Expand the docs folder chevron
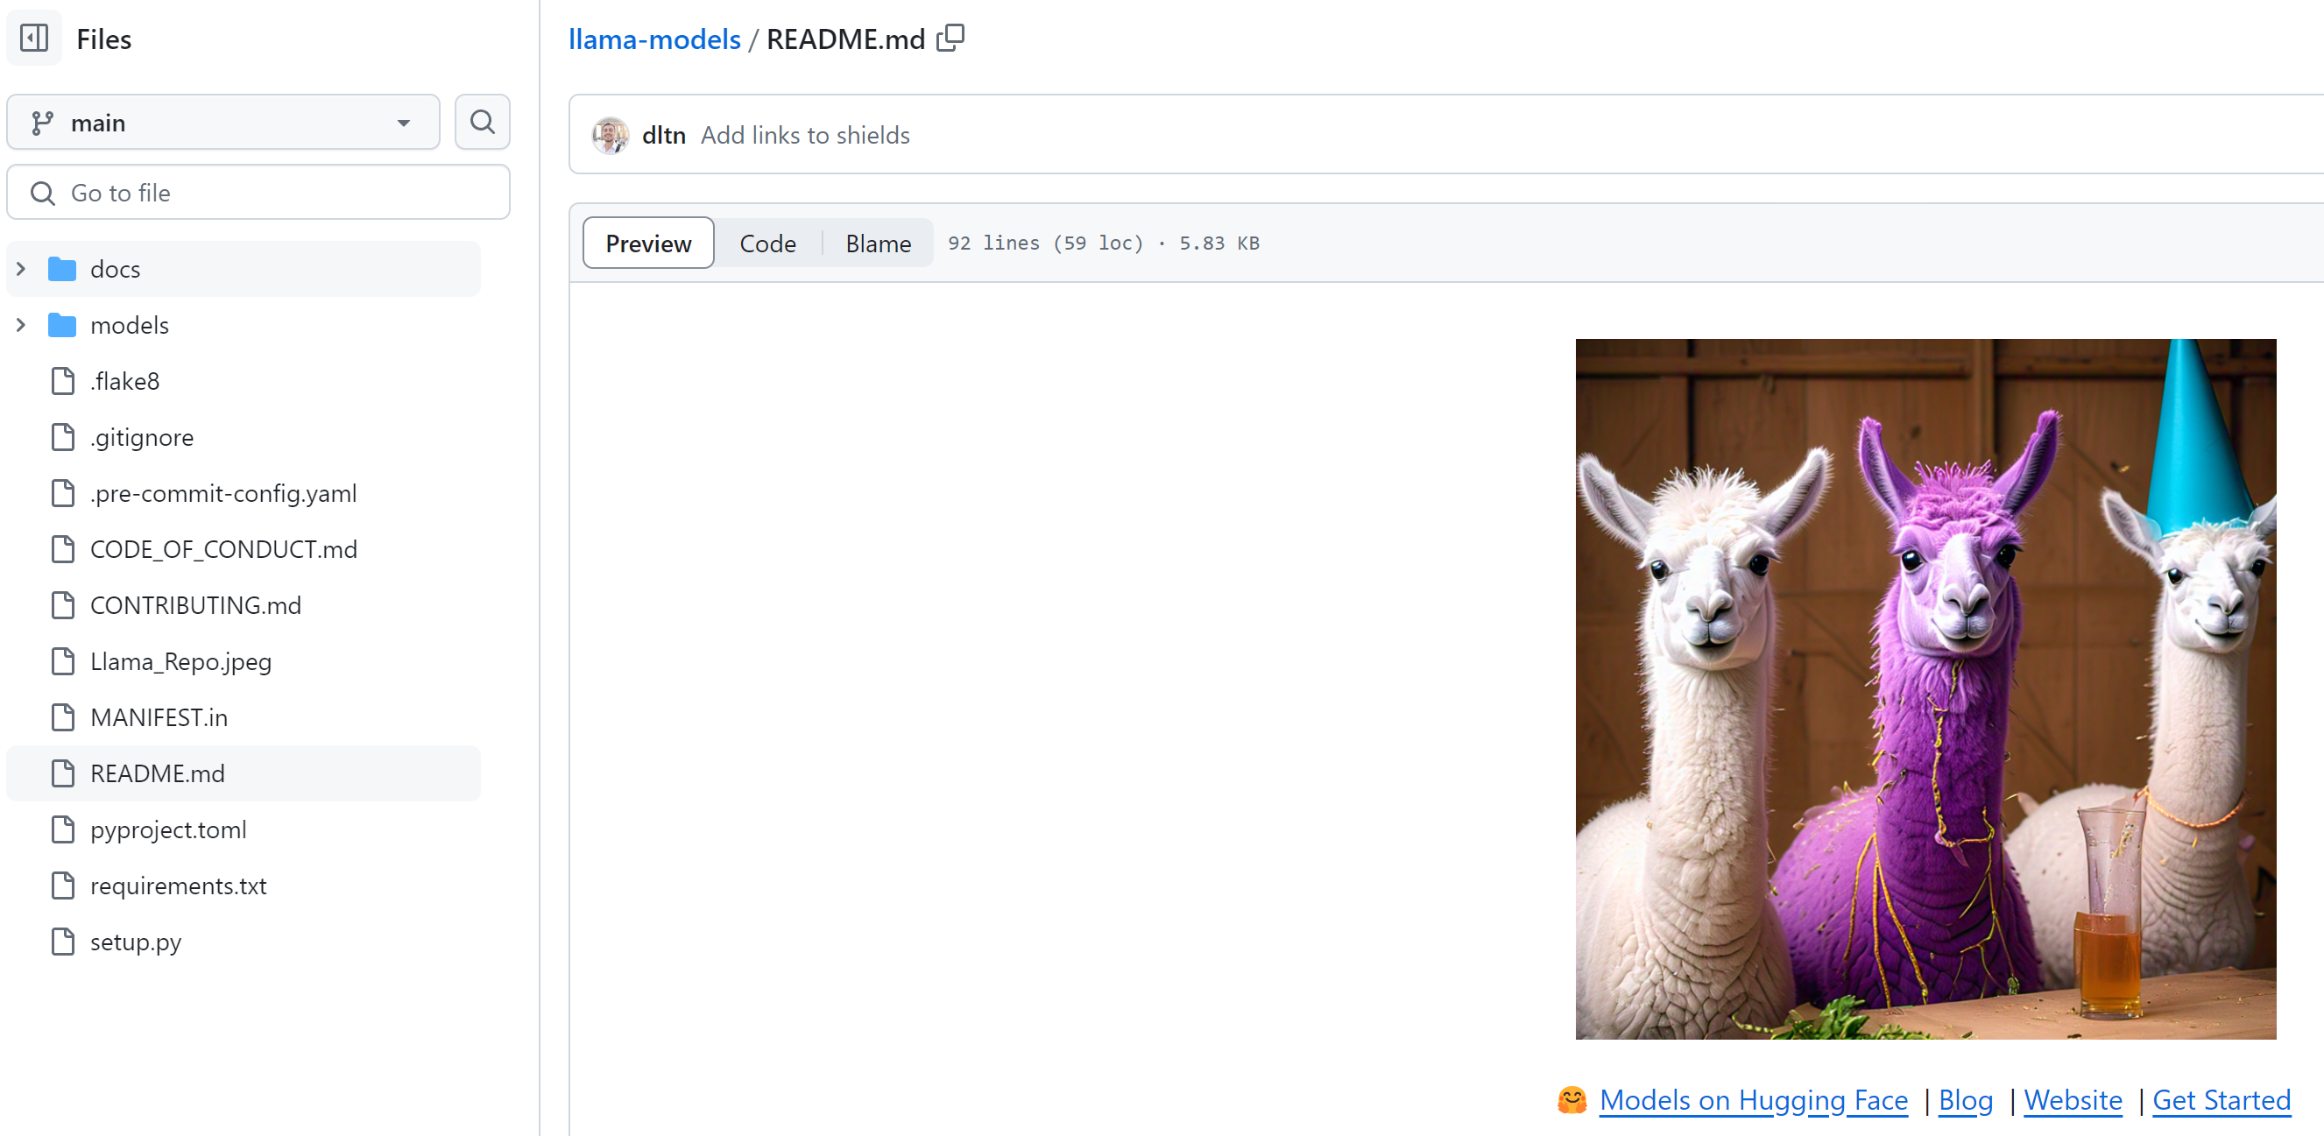This screenshot has height=1136, width=2324. pyautogui.click(x=21, y=269)
